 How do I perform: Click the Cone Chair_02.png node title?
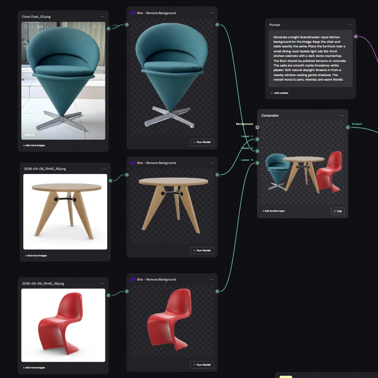pos(36,17)
